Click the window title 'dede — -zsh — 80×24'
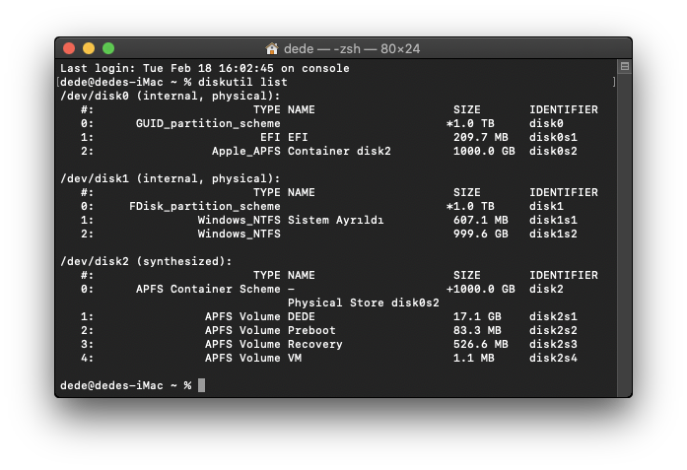This screenshot has height=470, width=687. pyautogui.click(x=351, y=48)
